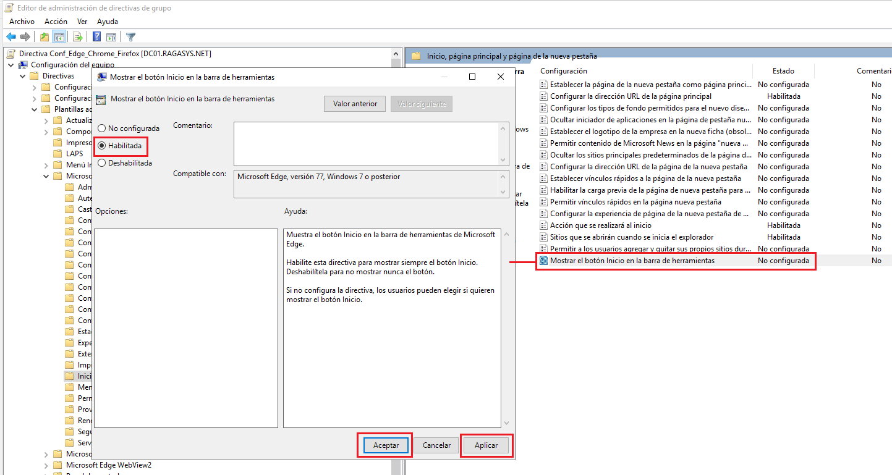
Task: Click the properties toolbar icon
Action: [111, 36]
